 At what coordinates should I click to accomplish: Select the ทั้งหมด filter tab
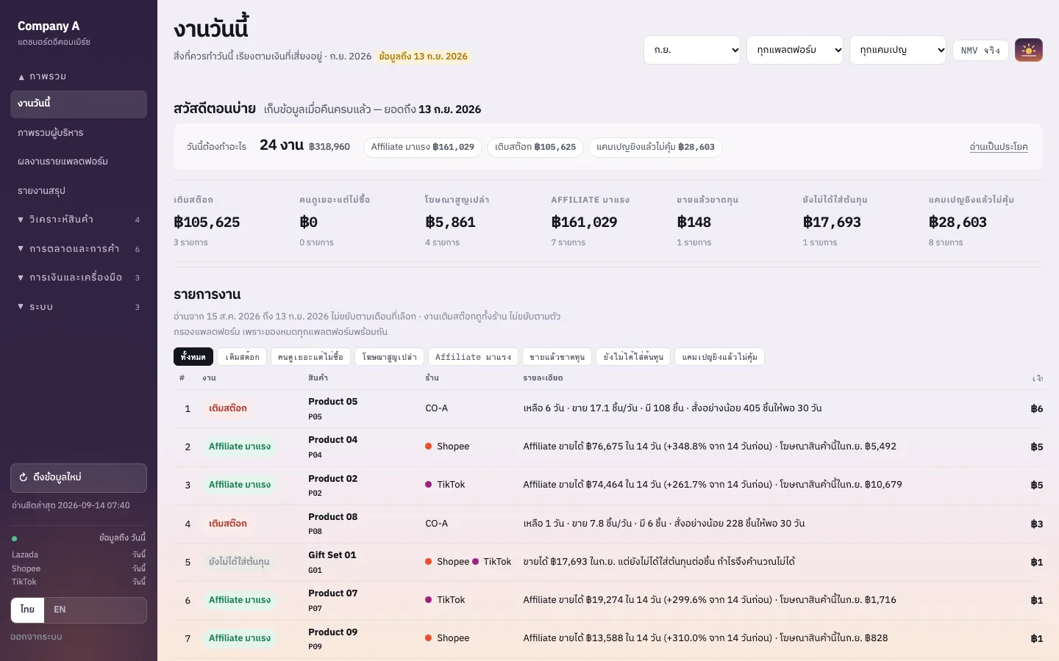193,357
